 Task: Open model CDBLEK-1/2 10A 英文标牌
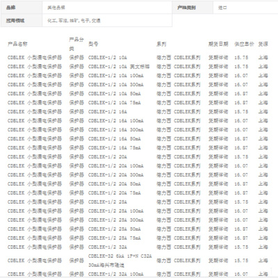pyautogui.click(x=119, y=67)
